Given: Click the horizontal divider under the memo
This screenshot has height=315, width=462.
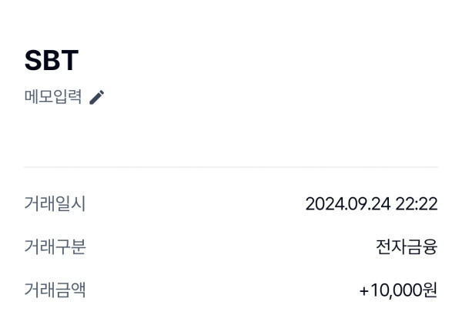Looking at the screenshot, I should 231,167.
